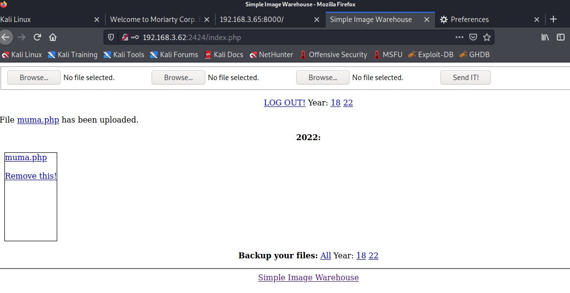The height and width of the screenshot is (293, 570).
Task: Back up year 22 files
Action: pos(373,255)
